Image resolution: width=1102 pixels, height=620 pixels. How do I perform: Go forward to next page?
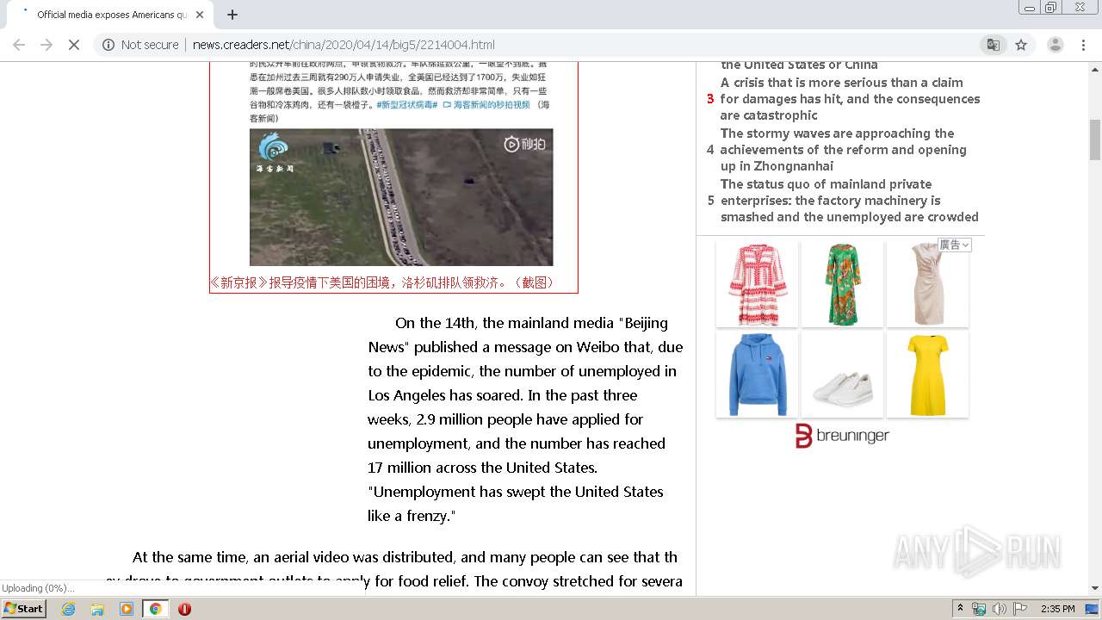(x=46, y=45)
